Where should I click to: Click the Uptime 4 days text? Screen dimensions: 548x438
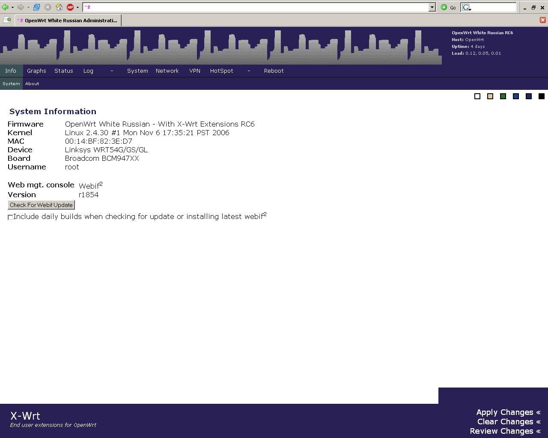pos(468,47)
